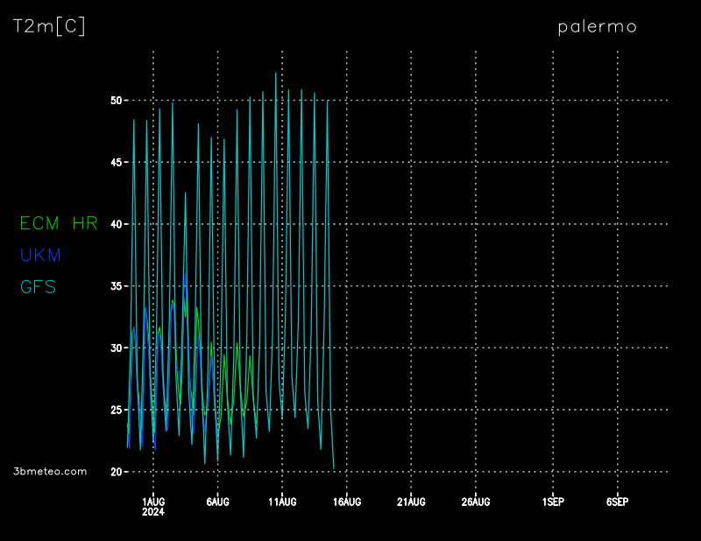Click the 45 y-axis label
The image size is (701, 541).
pyautogui.click(x=116, y=163)
